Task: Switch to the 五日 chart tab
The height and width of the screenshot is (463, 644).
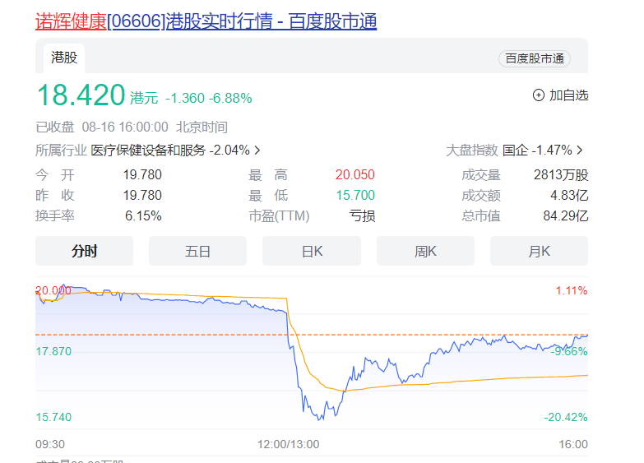Action: [x=197, y=251]
